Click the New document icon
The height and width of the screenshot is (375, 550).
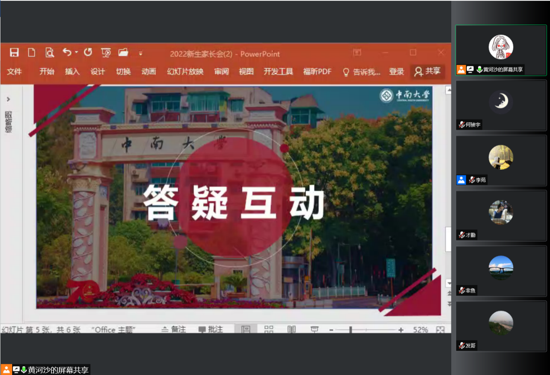click(32, 53)
